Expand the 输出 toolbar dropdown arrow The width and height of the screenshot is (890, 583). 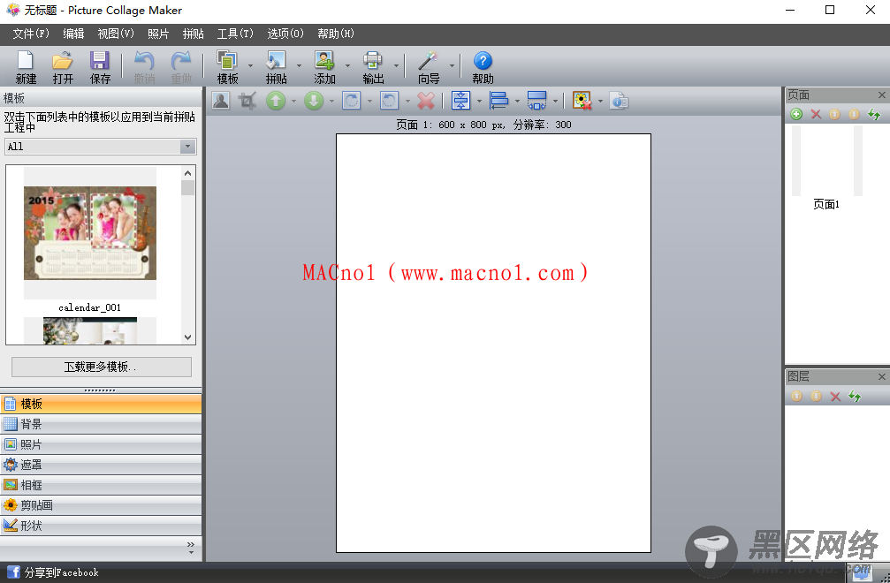click(396, 65)
